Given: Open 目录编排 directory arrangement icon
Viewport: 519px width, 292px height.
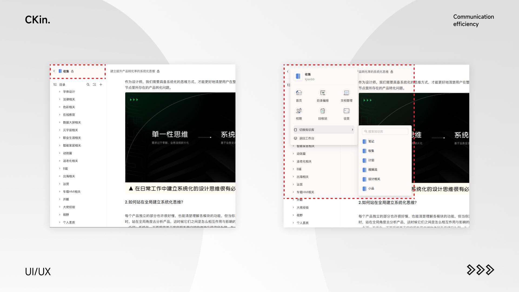Looking at the screenshot, I should click(x=322, y=93).
